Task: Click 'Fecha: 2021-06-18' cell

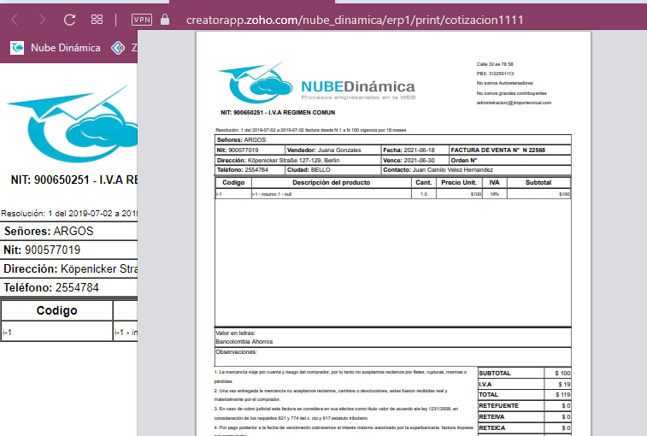Action: coord(415,150)
